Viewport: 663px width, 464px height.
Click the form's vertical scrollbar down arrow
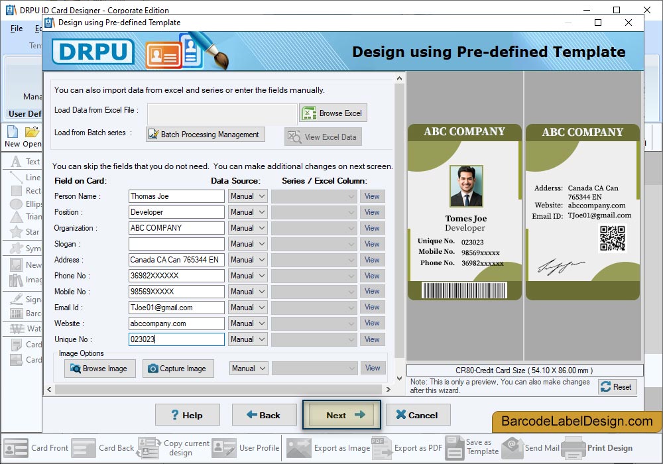pos(399,378)
